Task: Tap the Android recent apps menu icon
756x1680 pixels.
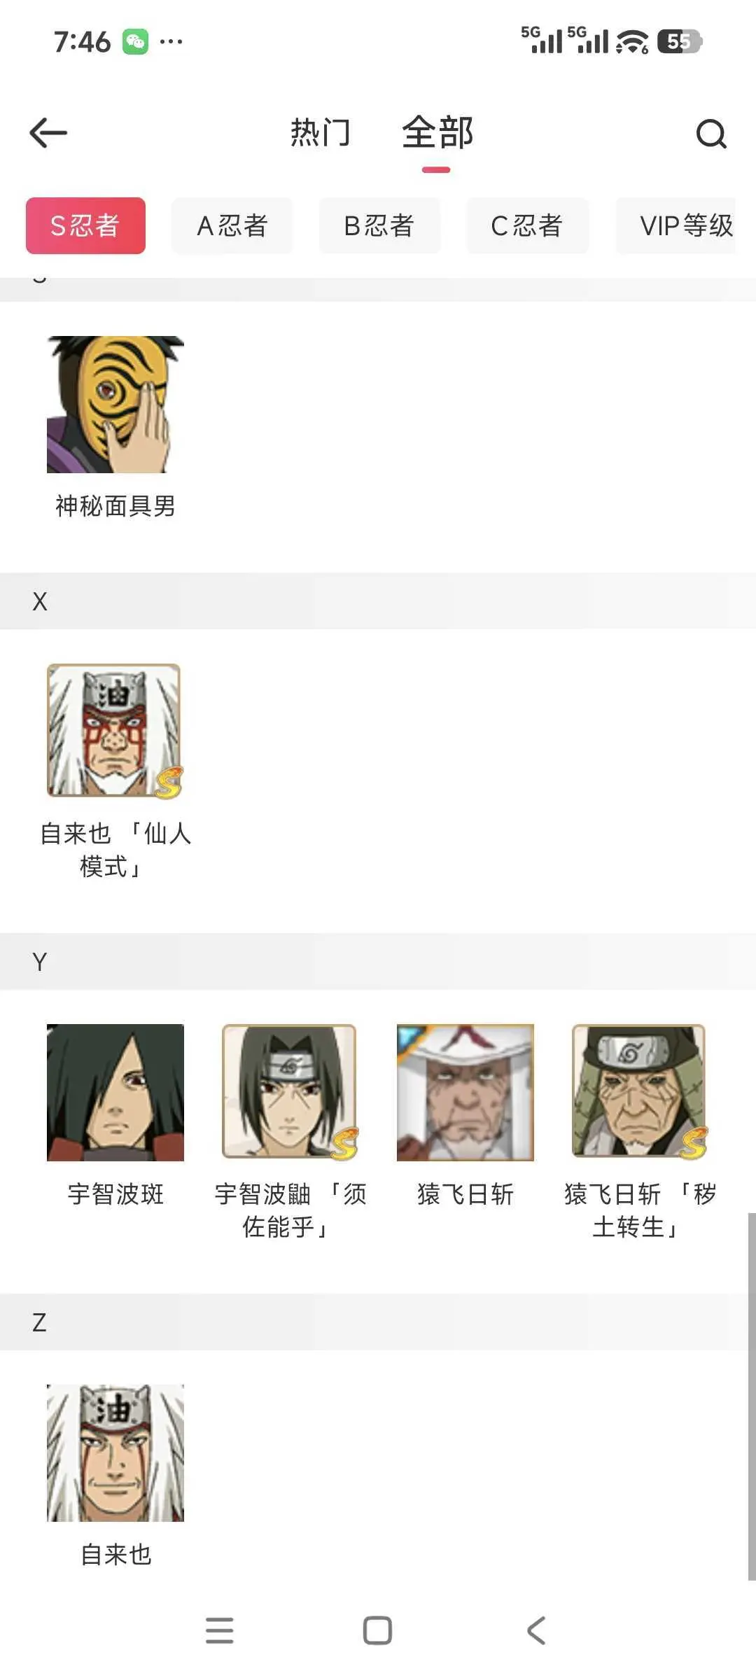Action: (x=220, y=1630)
